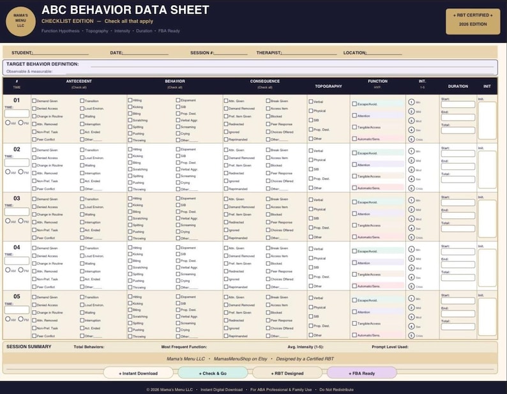Viewport: 507px width, 394px height.
Task: Click the Init box in row 03
Action: pos(487,218)
